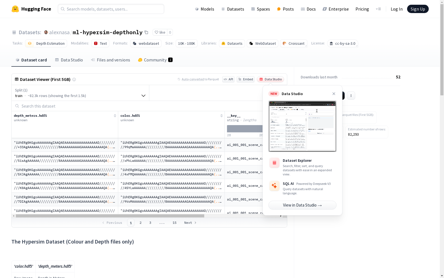Click the Log In link
444x278 pixels.
point(397,9)
